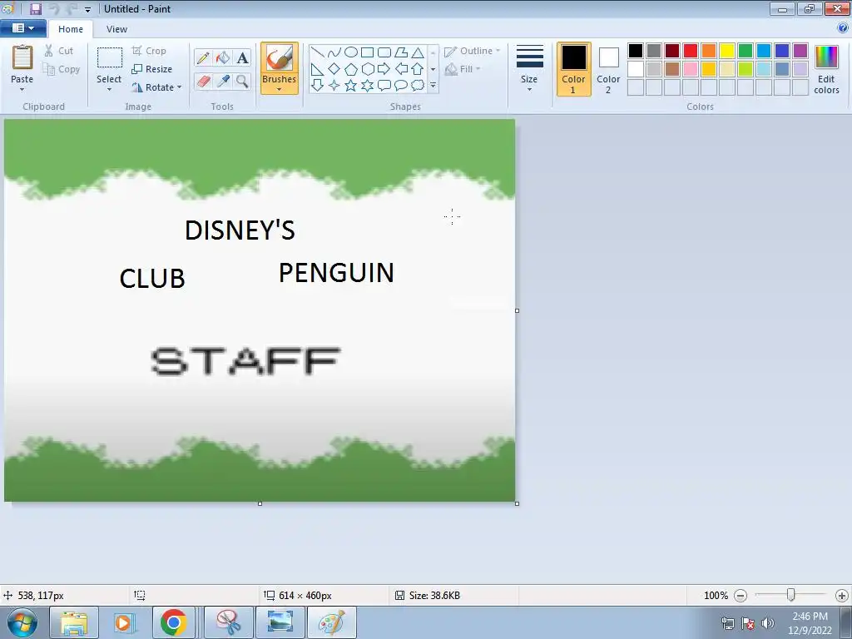Choose the Left arrow shape
Viewport: 852px width, 639px height.
[401, 69]
